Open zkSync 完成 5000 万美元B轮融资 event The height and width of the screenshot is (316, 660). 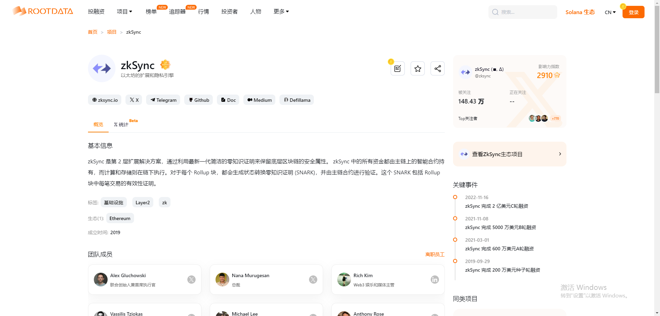click(x=500, y=227)
